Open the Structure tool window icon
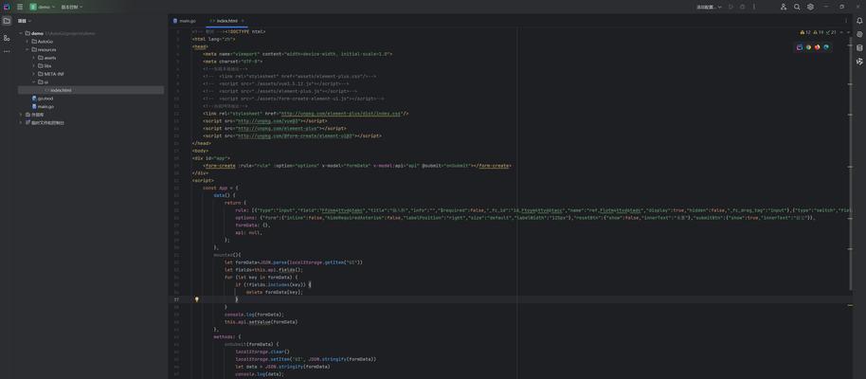866x379 pixels. (x=7, y=38)
